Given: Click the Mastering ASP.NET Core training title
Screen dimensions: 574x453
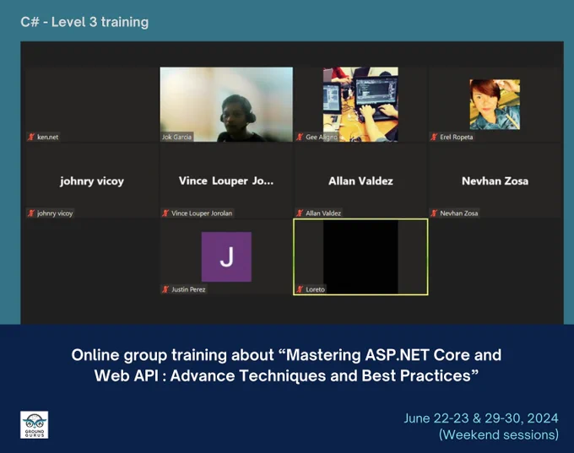Looking at the screenshot, I should click(x=287, y=365).
